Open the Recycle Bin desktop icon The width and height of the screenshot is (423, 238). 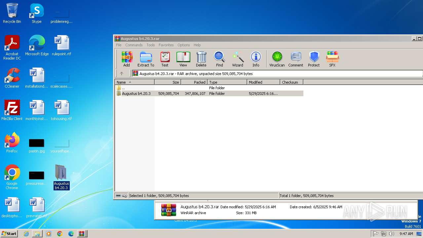pyautogui.click(x=12, y=13)
